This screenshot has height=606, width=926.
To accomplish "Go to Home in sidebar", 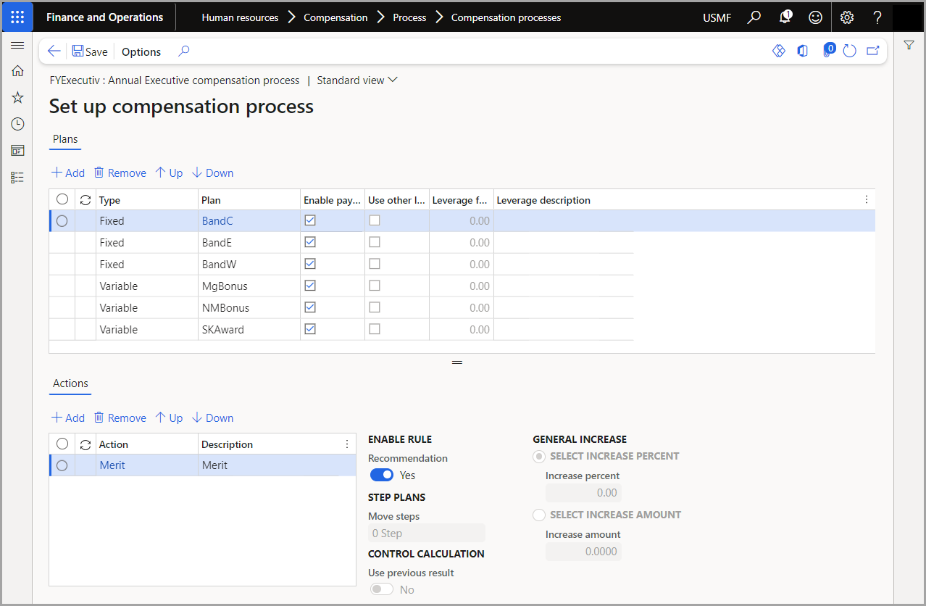I will pos(17,70).
